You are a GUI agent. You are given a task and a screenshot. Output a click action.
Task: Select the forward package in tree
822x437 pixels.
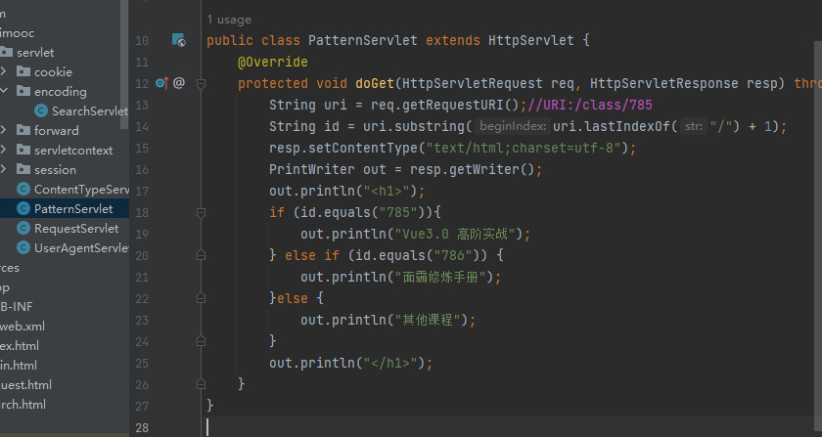pos(56,130)
